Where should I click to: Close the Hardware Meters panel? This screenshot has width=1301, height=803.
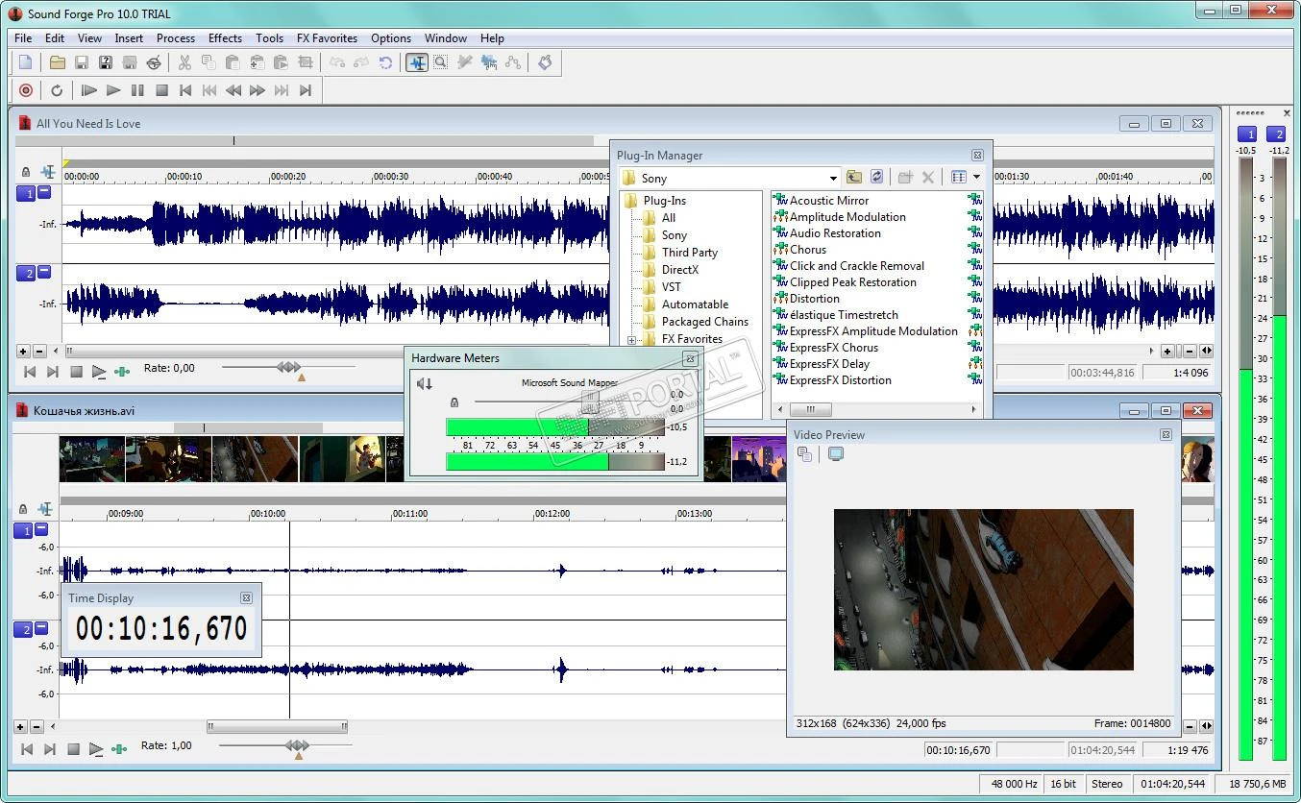click(x=689, y=358)
